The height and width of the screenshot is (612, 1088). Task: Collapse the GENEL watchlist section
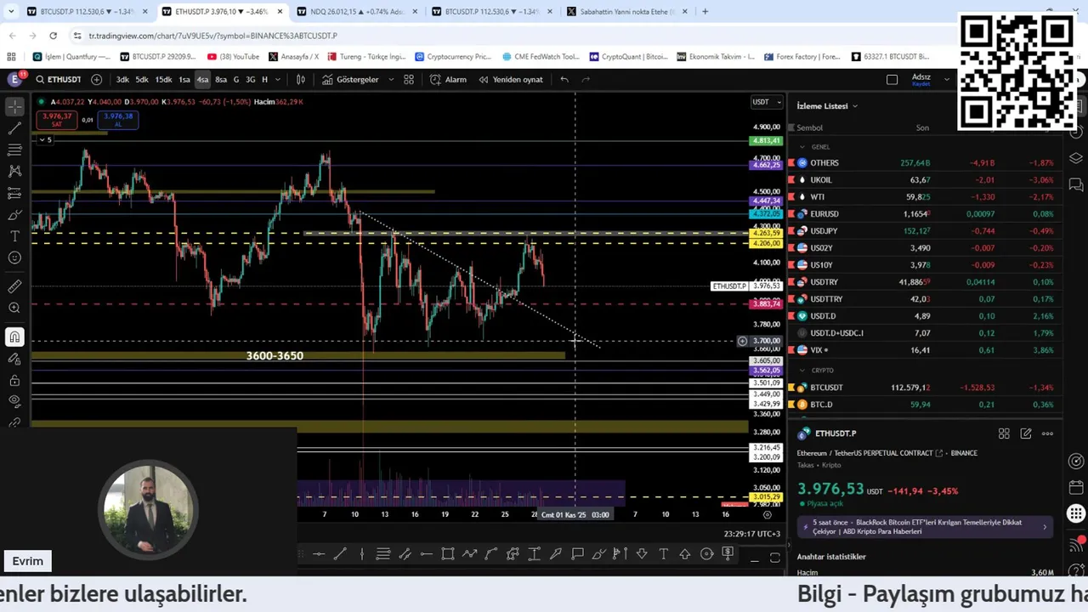(x=802, y=147)
